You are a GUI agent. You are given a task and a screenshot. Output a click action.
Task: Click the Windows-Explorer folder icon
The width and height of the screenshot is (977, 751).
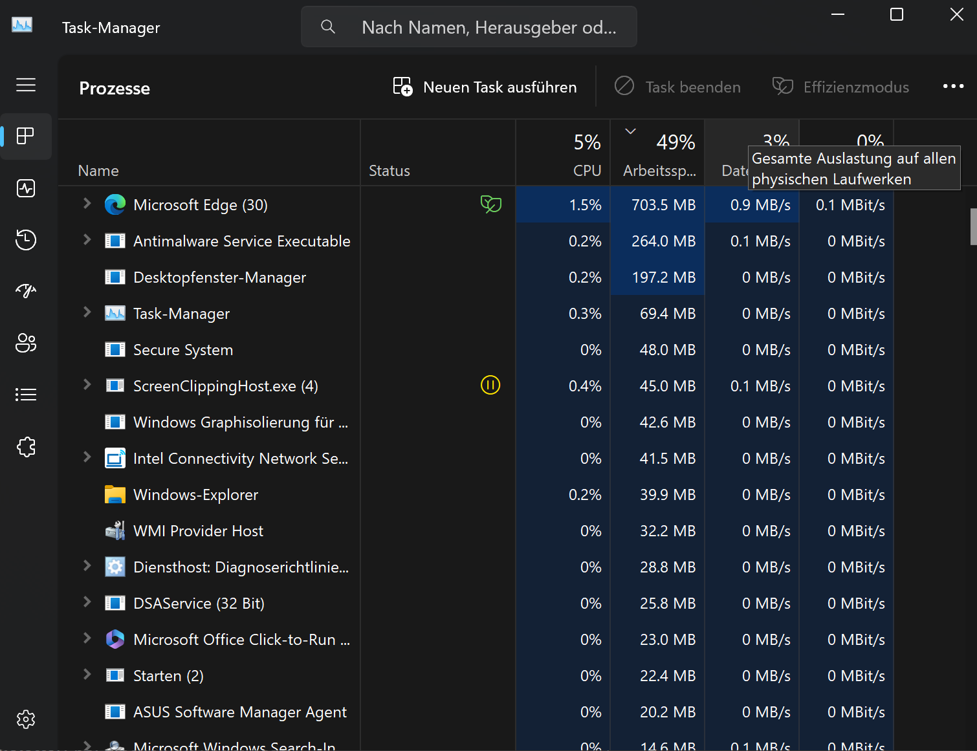pyautogui.click(x=115, y=494)
